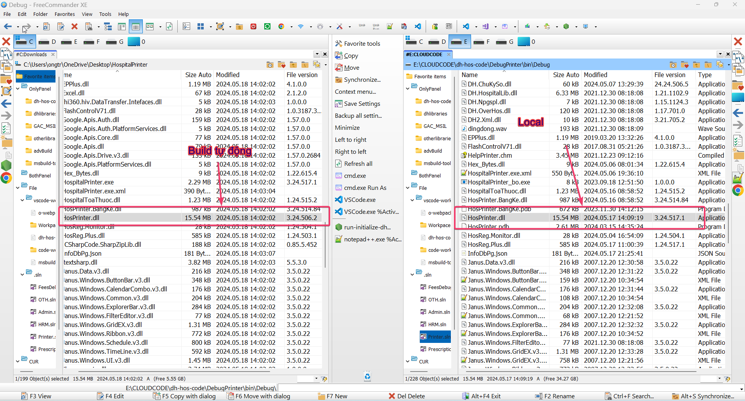Collapse the File tree node in the left tree

point(18,188)
